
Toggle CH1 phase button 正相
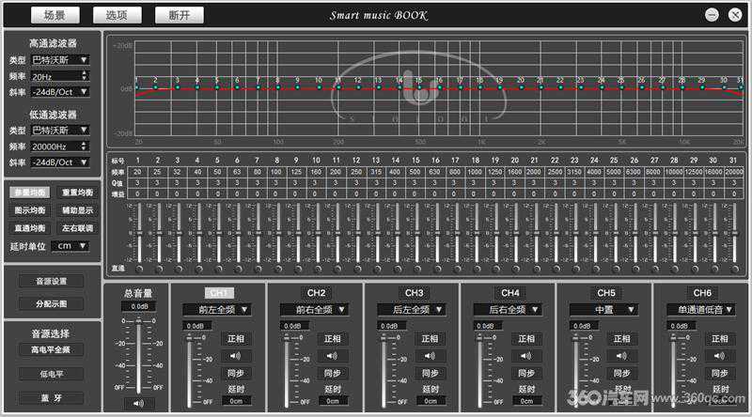236,338
